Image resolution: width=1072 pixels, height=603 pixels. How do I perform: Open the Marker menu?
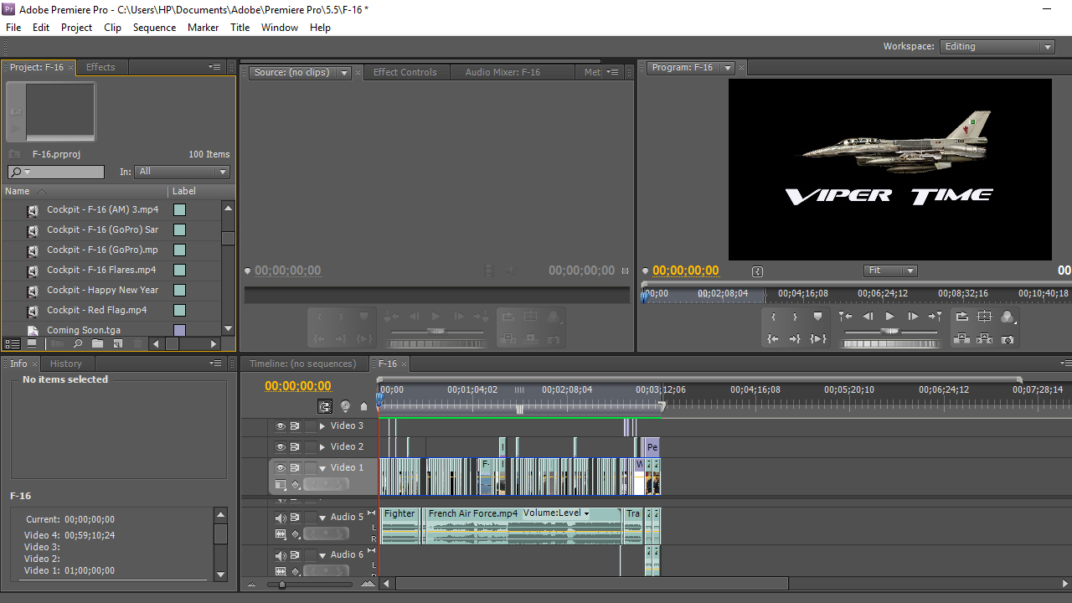(x=203, y=28)
